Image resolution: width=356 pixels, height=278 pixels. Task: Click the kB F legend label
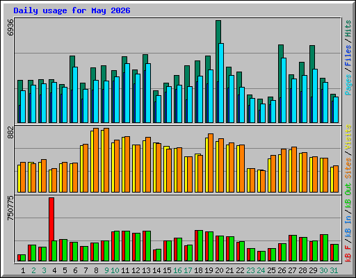coord(348,254)
